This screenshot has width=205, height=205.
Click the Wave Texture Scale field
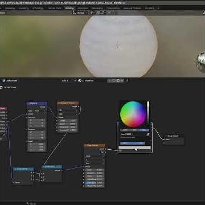[x=95, y=170]
